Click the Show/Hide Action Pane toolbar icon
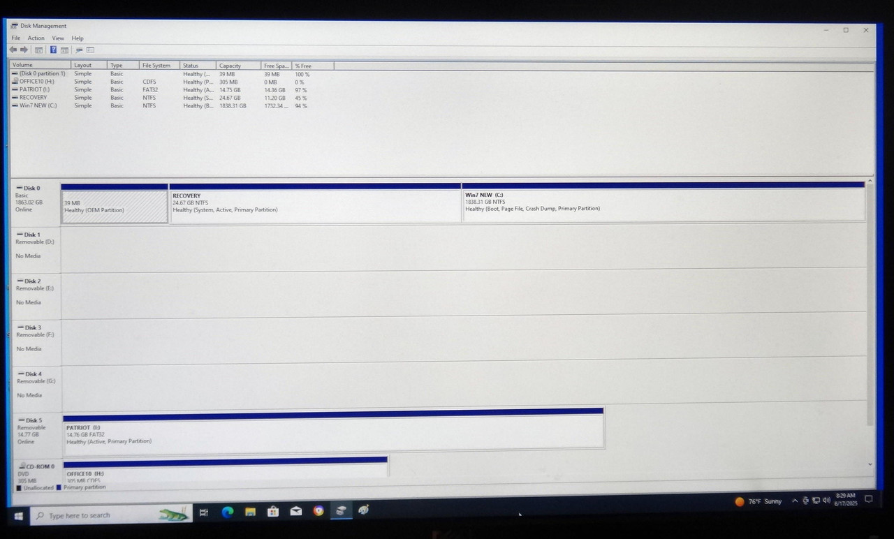This screenshot has width=894, height=539. [x=64, y=50]
